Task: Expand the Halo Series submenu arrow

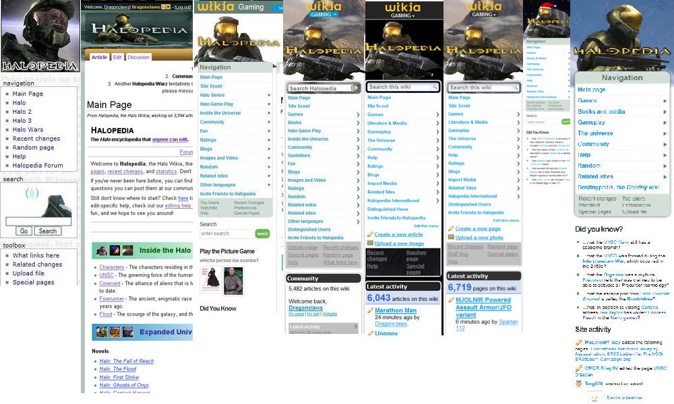Action: pos(269,95)
